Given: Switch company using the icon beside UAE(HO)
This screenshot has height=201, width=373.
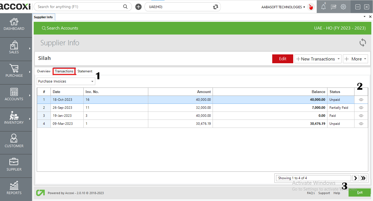Looking at the screenshot, I should pyautogui.click(x=216, y=6).
